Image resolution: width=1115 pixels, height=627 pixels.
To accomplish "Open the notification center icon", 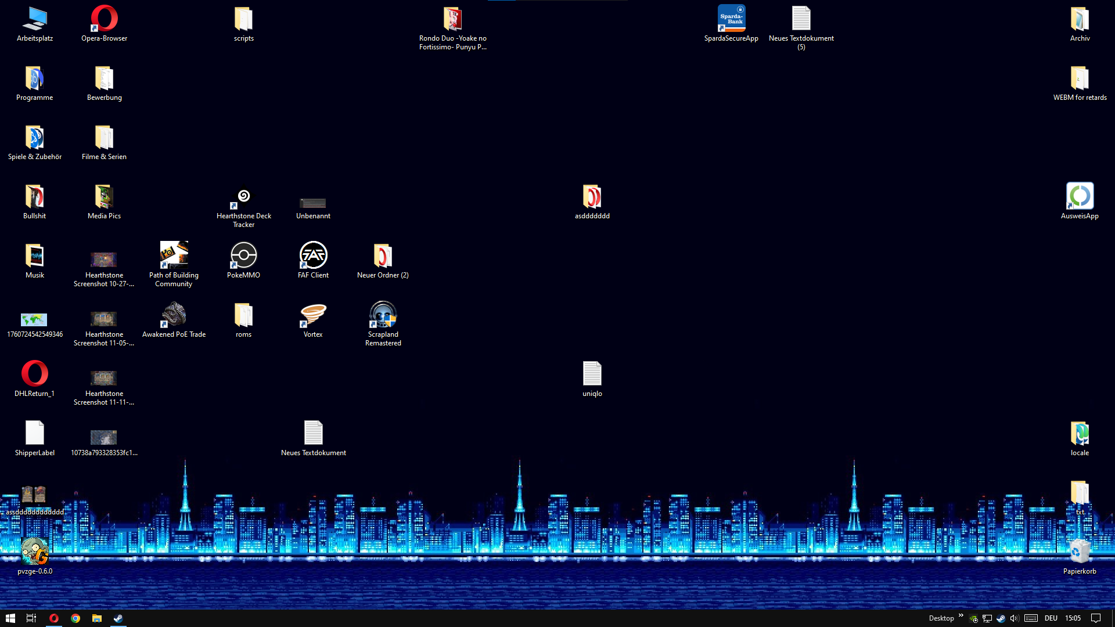I will click(1096, 618).
